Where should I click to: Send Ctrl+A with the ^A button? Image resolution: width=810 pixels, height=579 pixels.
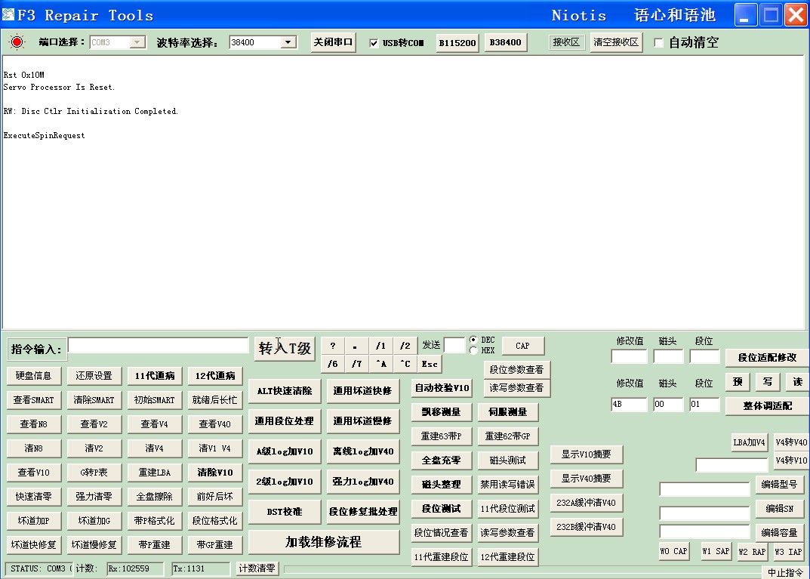[x=380, y=364]
